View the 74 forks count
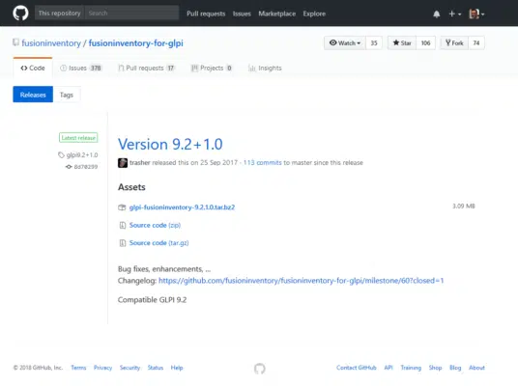 pos(476,42)
